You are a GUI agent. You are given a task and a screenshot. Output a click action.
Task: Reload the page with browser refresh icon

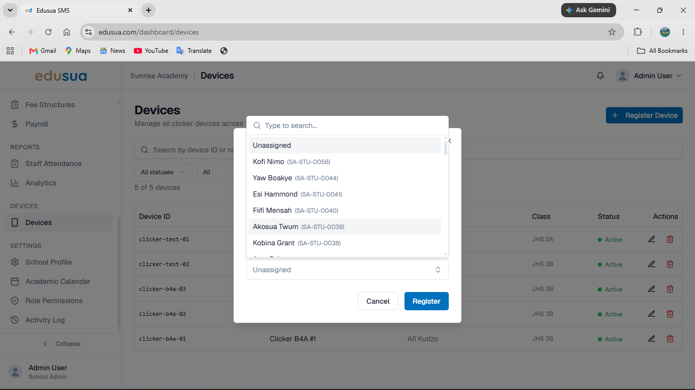48,32
